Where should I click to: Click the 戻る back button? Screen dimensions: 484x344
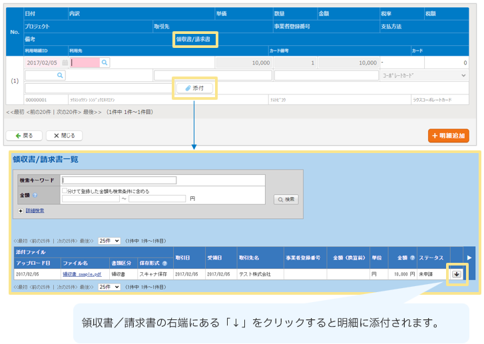24,136
